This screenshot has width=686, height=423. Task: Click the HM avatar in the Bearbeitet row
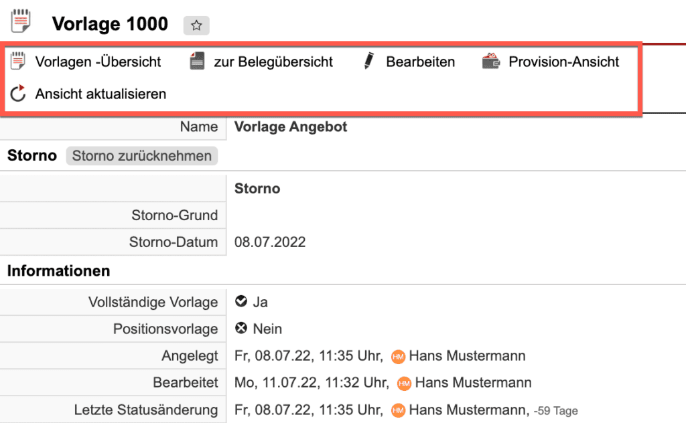click(x=405, y=383)
